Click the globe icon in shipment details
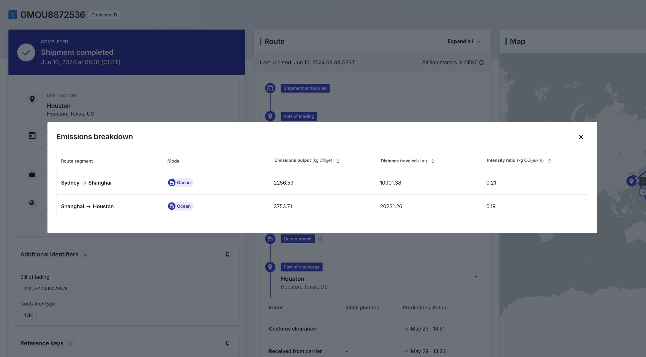Screen dimensions: 646x357 pyautogui.click(x=32, y=203)
